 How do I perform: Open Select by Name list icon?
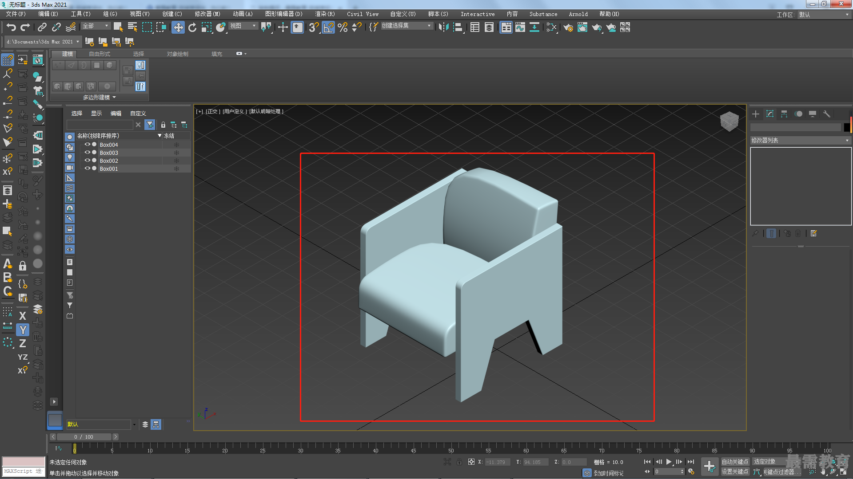coord(132,27)
